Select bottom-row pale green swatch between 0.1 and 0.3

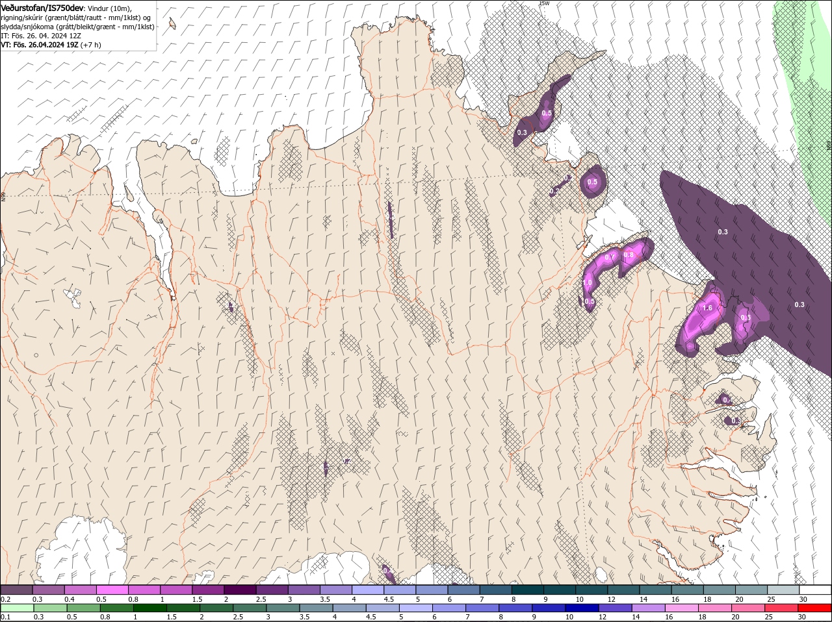(16, 608)
